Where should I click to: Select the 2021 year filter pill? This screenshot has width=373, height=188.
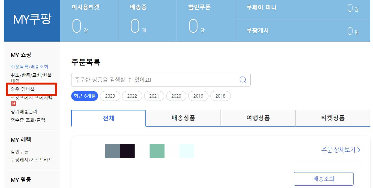pyautogui.click(x=154, y=96)
